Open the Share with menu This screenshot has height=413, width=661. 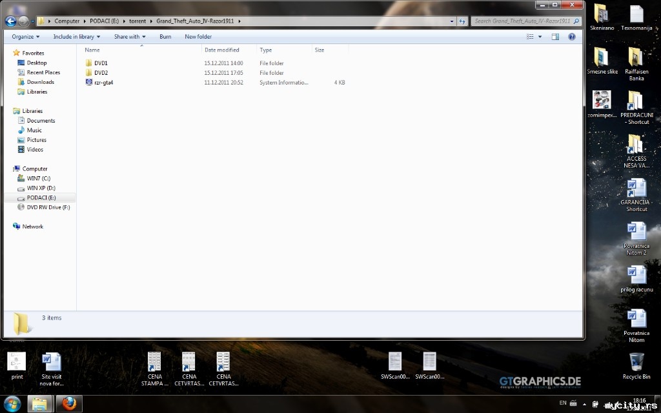(129, 37)
